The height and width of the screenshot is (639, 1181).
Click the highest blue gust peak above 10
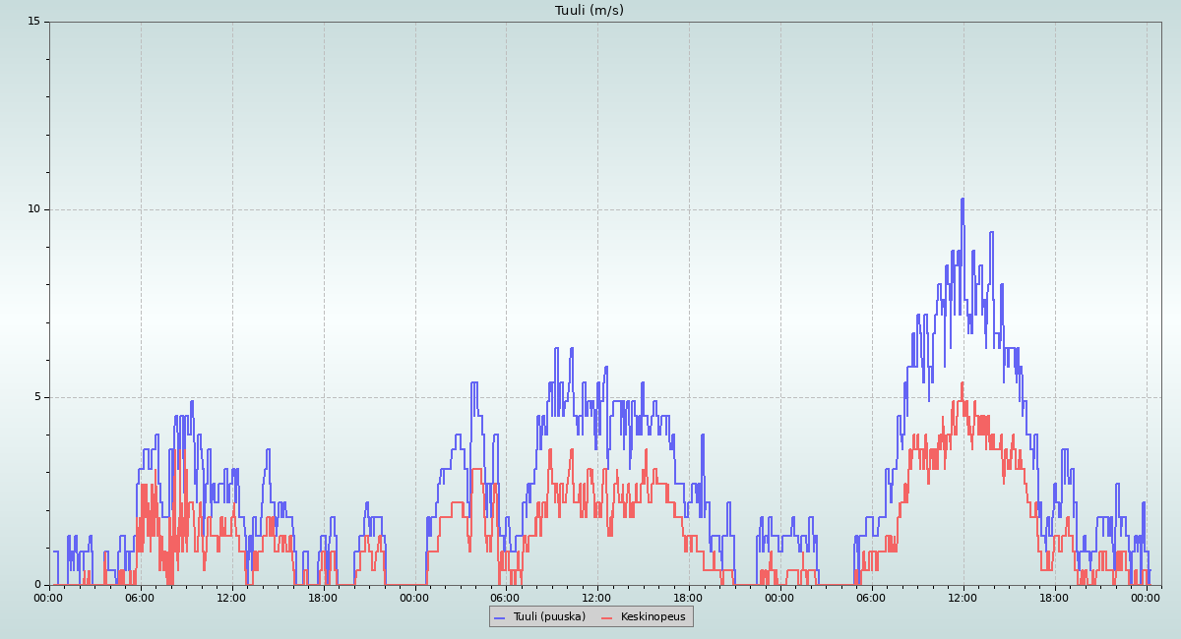point(963,200)
